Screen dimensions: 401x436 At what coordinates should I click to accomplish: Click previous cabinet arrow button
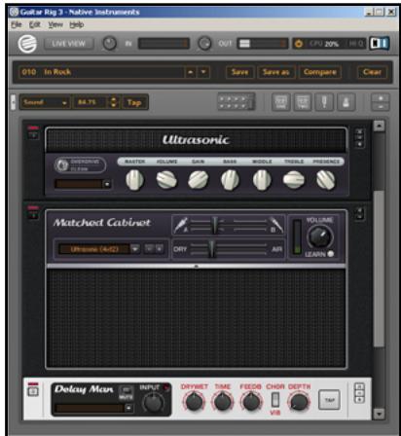(149, 249)
